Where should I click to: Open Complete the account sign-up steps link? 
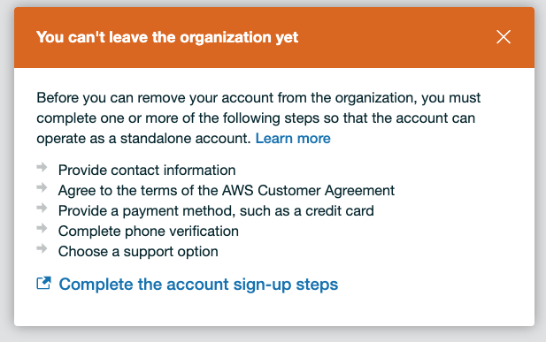click(198, 285)
